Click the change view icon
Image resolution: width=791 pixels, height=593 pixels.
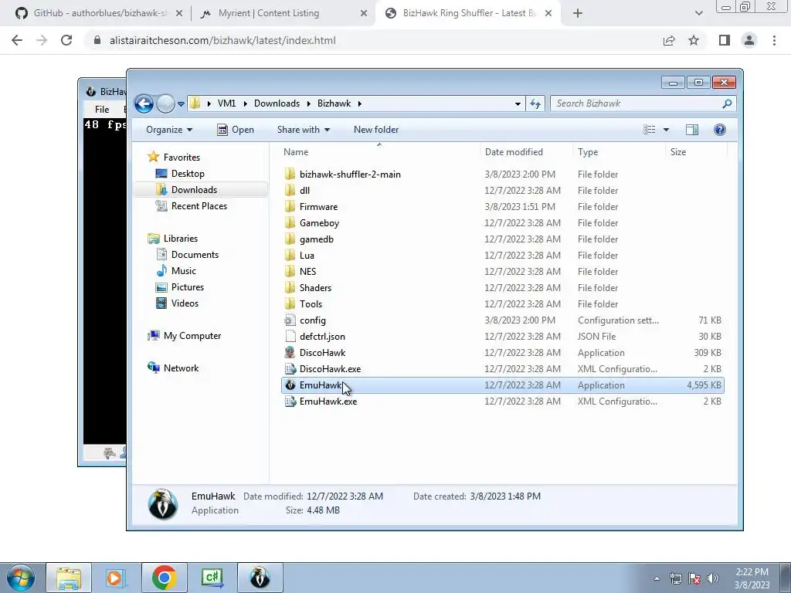point(649,130)
